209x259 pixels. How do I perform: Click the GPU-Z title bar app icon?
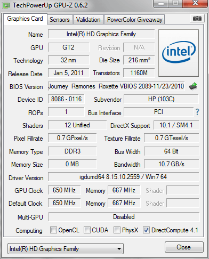coord(6,5)
